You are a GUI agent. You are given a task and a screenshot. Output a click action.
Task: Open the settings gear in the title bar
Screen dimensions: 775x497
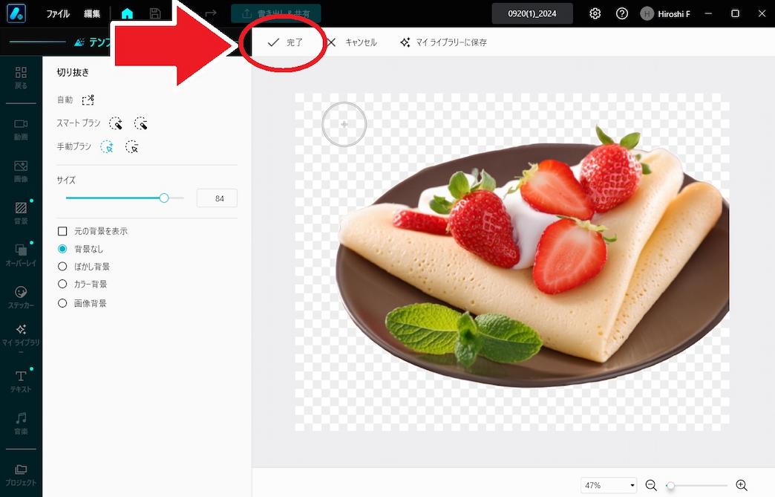click(595, 13)
